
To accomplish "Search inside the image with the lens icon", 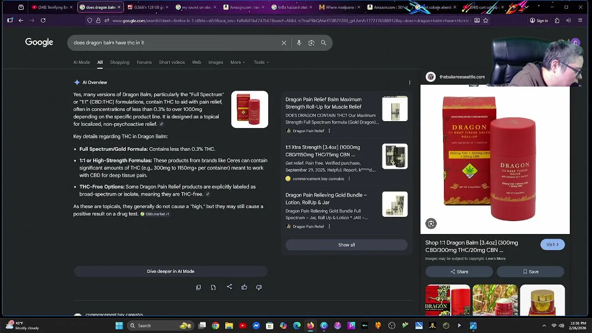I will [431, 224].
